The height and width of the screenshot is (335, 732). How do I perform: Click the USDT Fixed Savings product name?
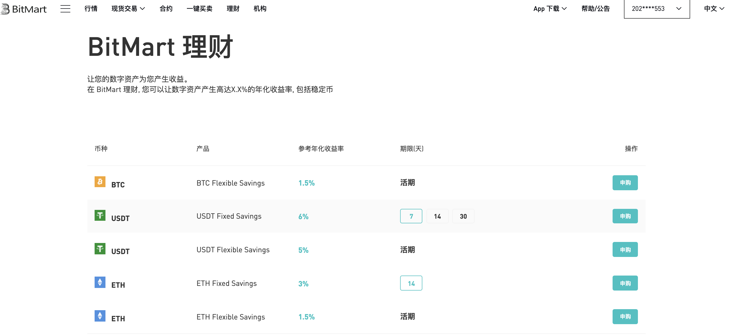[229, 216]
